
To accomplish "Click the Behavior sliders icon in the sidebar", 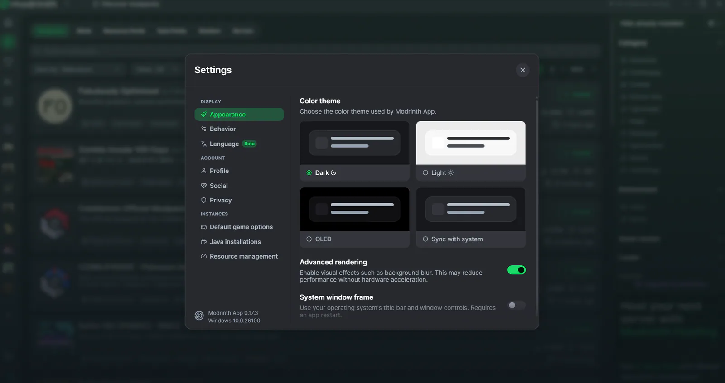I will 204,129.
